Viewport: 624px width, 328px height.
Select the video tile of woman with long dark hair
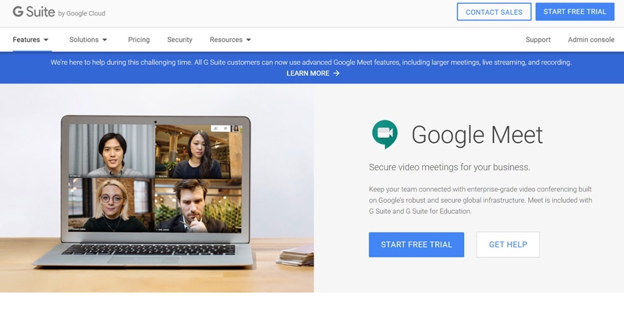198,151
